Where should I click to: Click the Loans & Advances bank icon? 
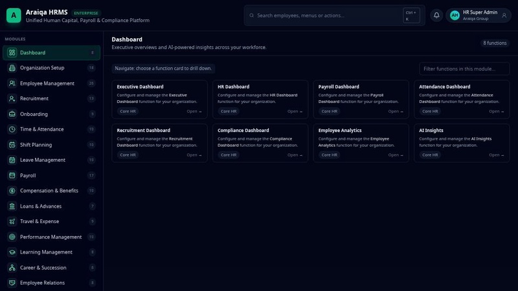pos(12,206)
